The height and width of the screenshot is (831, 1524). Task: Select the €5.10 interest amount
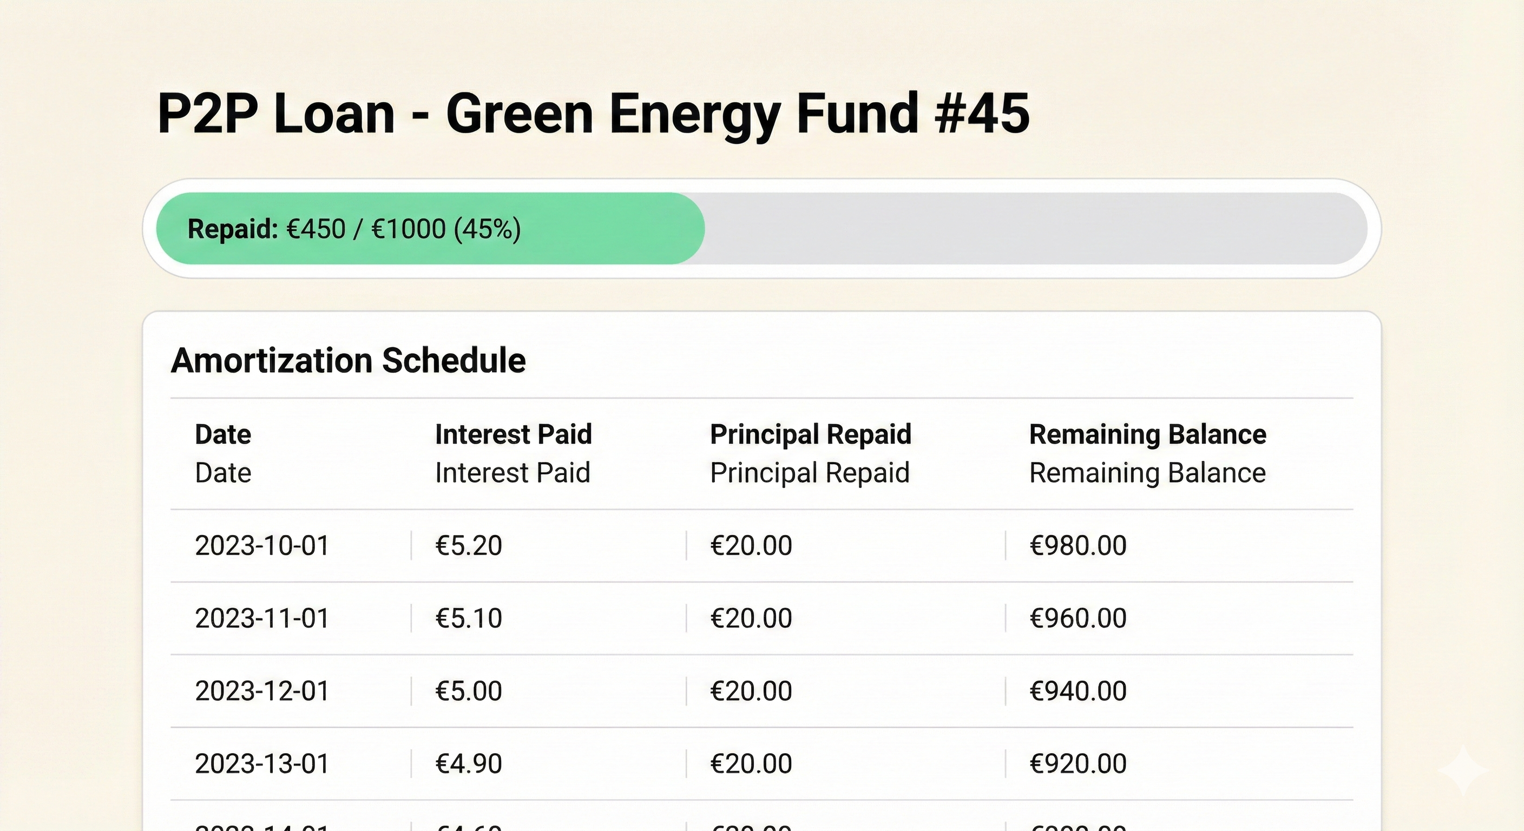tap(469, 618)
